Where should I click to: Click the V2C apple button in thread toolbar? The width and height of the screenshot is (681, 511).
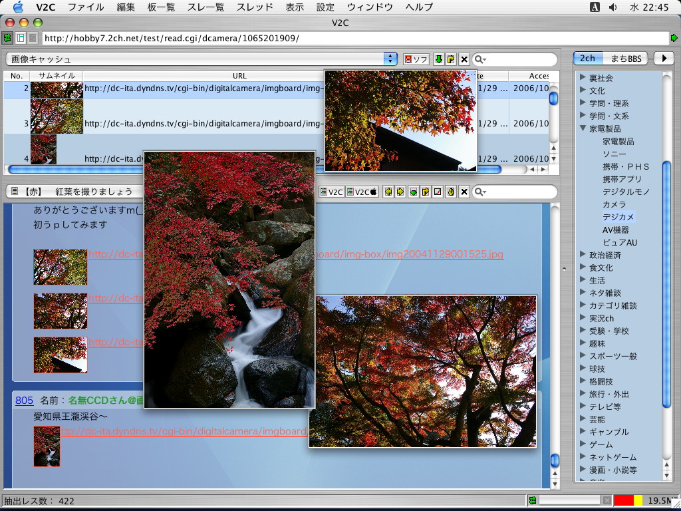click(x=362, y=192)
